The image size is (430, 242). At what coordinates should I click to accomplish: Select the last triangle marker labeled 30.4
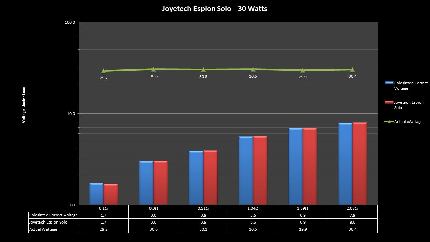pos(352,70)
